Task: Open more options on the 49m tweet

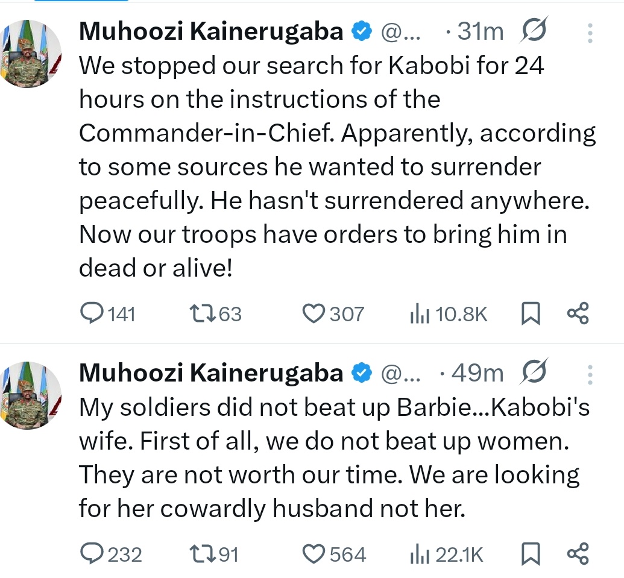Action: [x=590, y=373]
